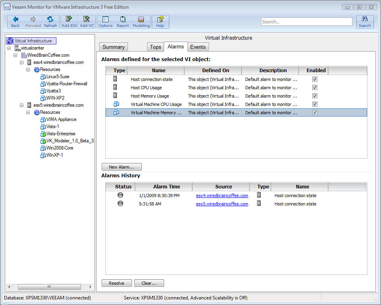Switch to the Events tab
381x305 pixels.
point(198,47)
